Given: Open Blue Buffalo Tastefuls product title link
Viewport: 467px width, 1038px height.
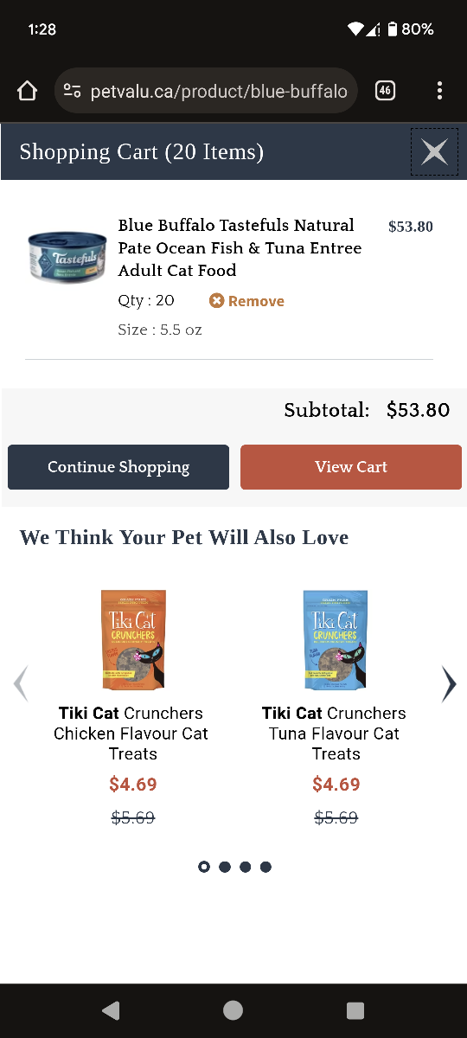Looking at the screenshot, I should (240, 248).
